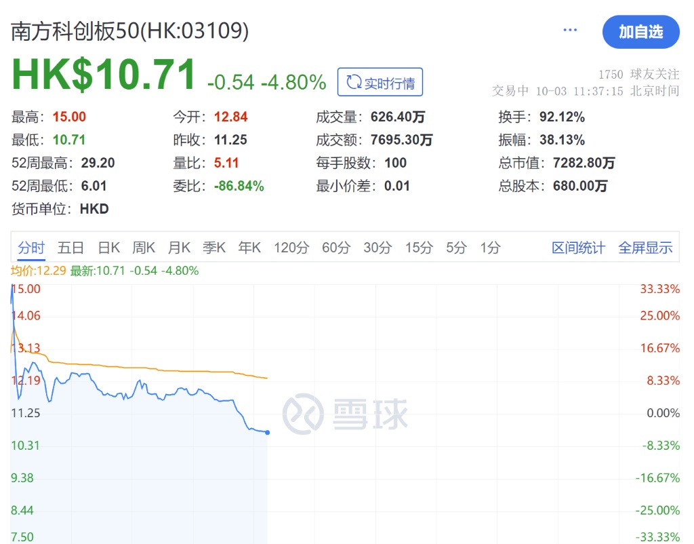Switch to the 五日 chart tab
694x544 pixels.
[70, 248]
